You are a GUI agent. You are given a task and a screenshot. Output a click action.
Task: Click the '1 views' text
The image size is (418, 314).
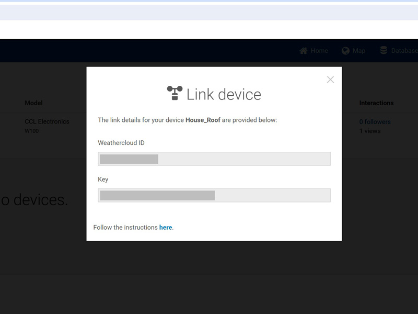(x=370, y=131)
